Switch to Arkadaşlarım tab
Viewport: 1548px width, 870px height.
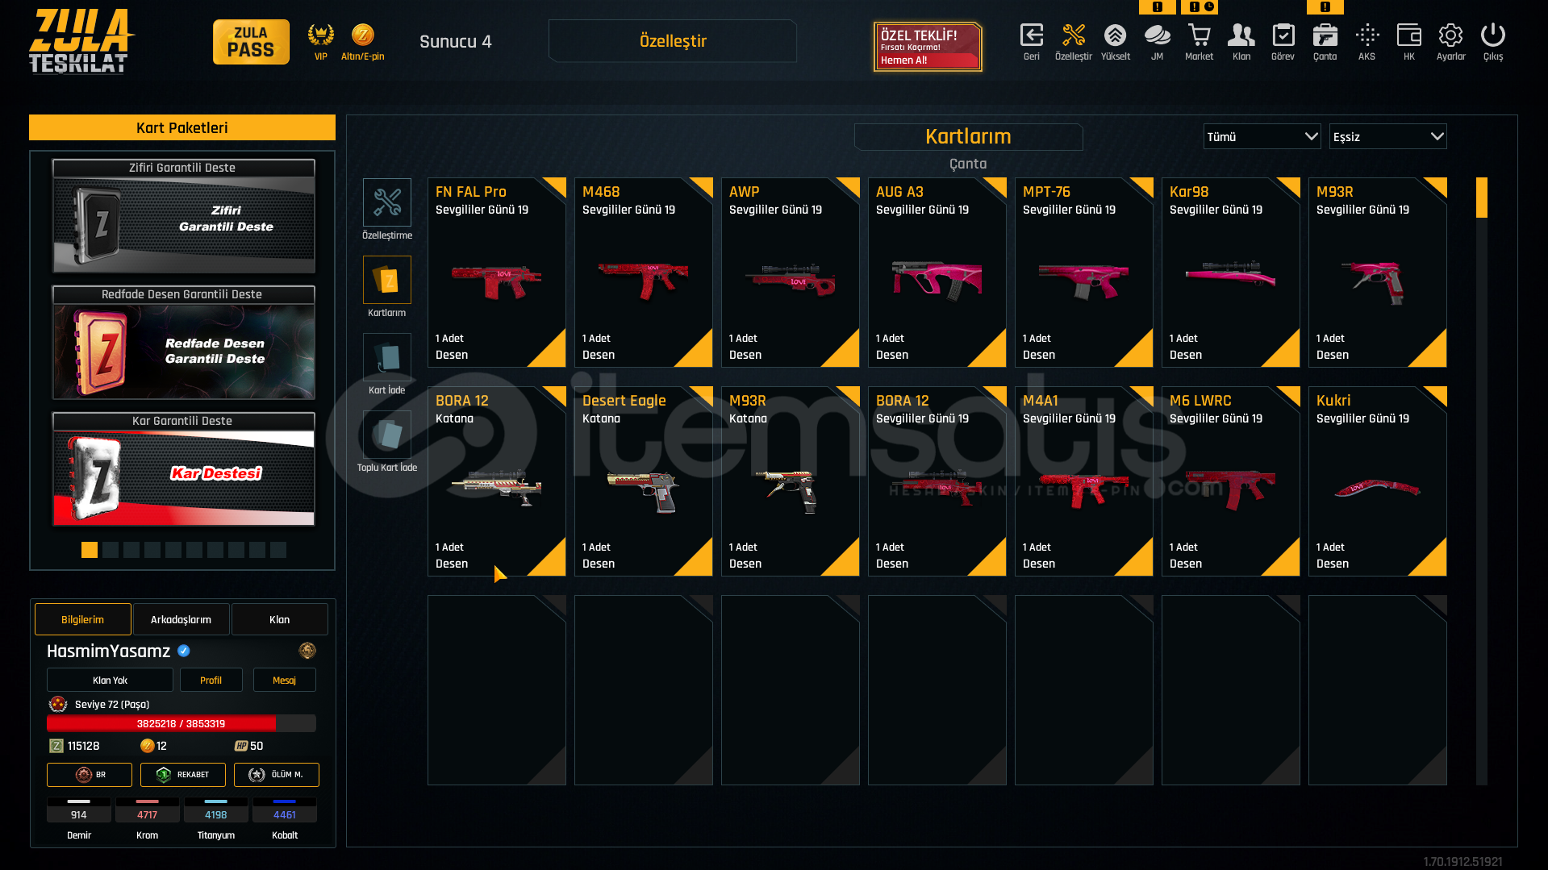[x=181, y=619]
